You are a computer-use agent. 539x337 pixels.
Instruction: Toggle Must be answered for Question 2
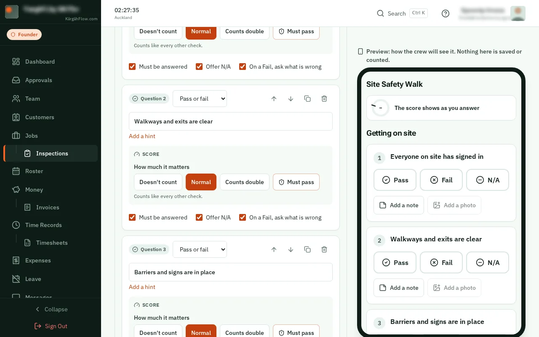click(x=132, y=217)
